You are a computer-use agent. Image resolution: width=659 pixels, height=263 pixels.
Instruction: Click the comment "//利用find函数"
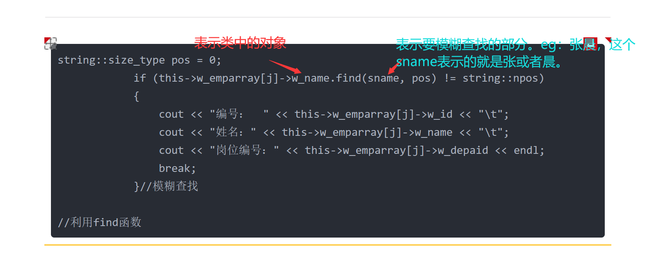point(99,223)
